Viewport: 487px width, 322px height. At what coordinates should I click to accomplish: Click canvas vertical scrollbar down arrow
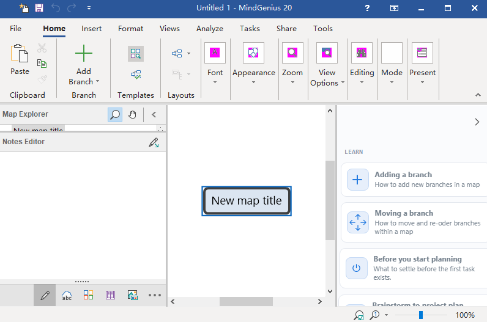click(x=330, y=291)
